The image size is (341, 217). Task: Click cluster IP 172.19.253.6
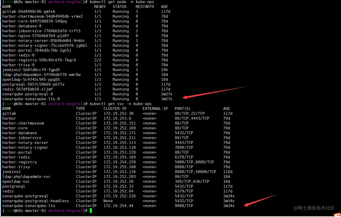117,118
